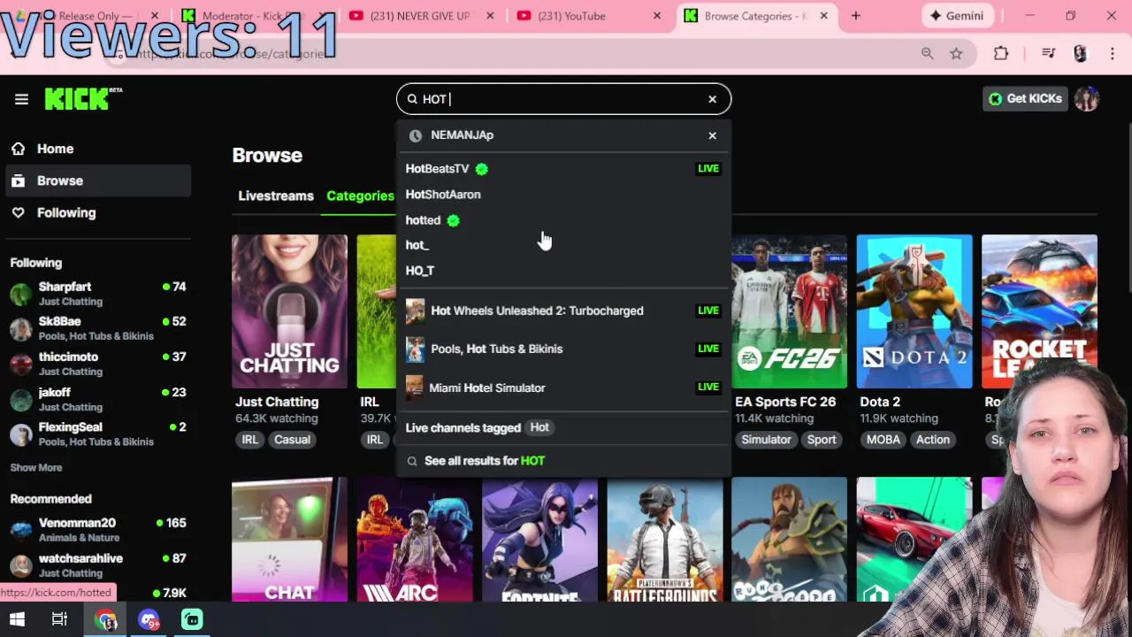Open the Fortnite category thumbnail
This screenshot has height=637, width=1132.
tap(539, 540)
